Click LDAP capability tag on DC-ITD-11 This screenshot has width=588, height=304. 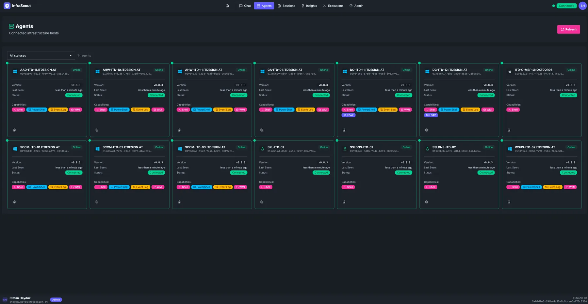coord(348,115)
